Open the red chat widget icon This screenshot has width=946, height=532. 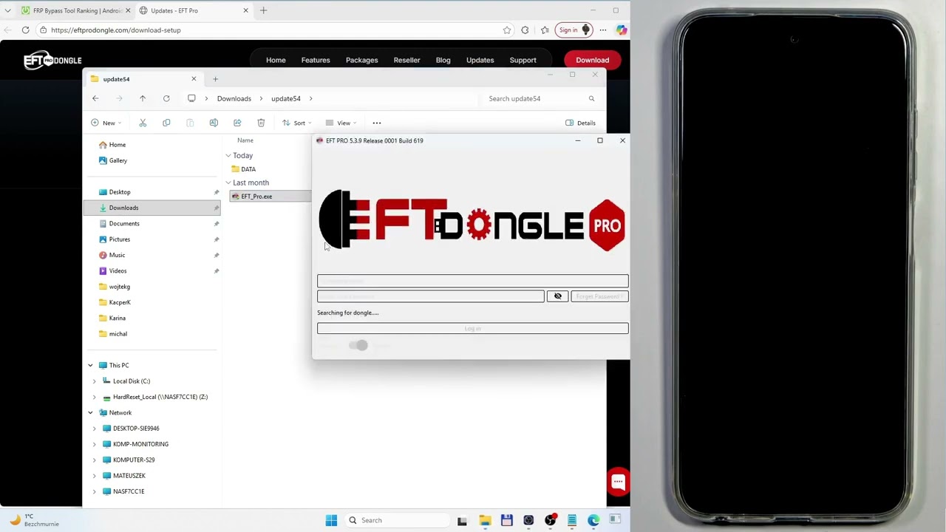point(618,482)
